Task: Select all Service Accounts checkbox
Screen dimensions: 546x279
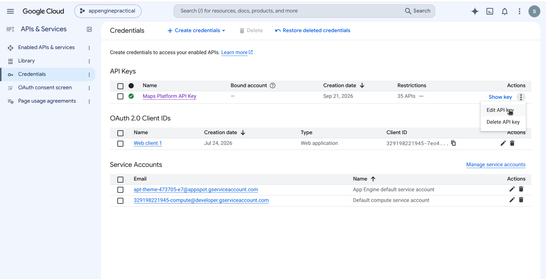Action: [x=120, y=180]
